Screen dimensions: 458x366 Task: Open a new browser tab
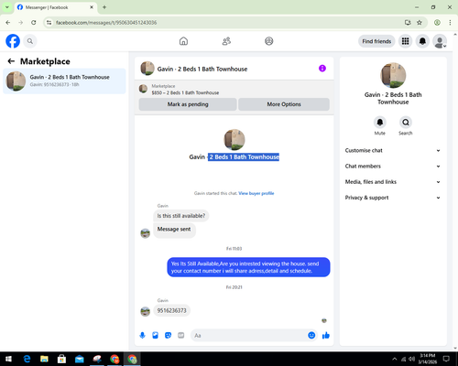104,7
